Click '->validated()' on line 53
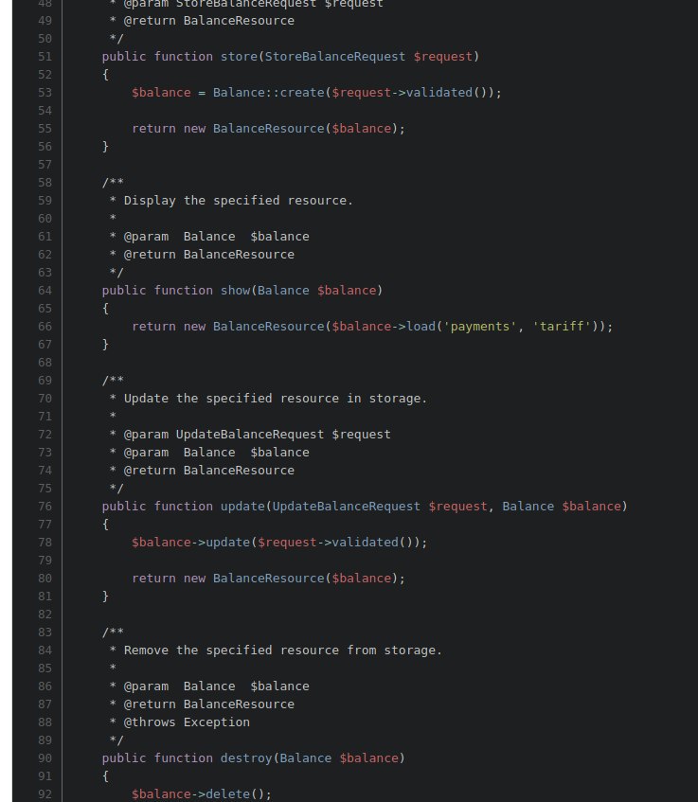The width and height of the screenshot is (698, 802). click(439, 93)
